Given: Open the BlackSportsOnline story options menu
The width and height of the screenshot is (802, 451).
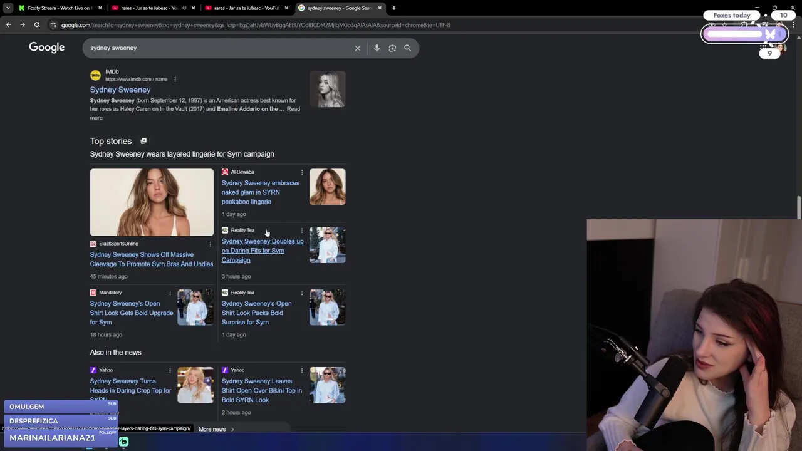Looking at the screenshot, I should (x=210, y=244).
